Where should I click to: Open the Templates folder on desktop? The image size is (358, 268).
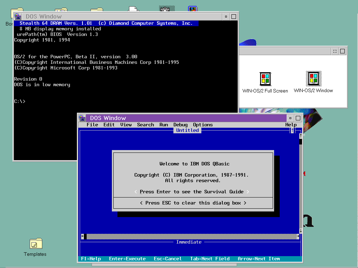click(x=35, y=244)
